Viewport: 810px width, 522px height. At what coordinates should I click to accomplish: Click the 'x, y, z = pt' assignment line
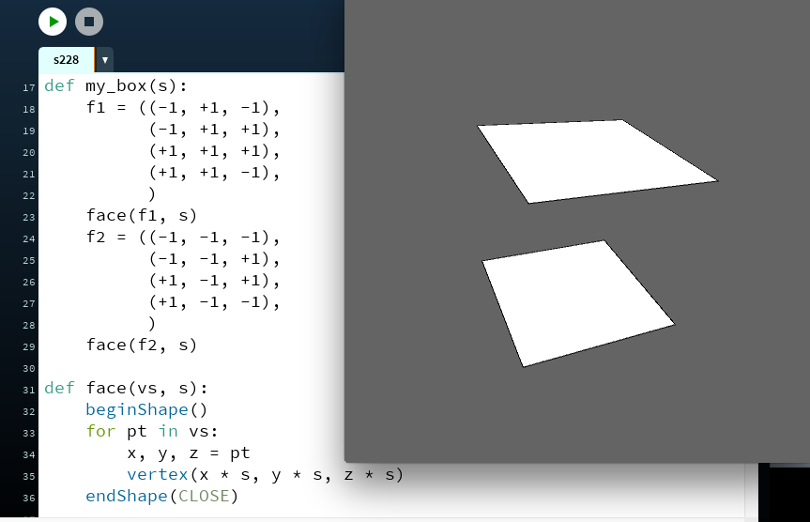[x=188, y=453]
